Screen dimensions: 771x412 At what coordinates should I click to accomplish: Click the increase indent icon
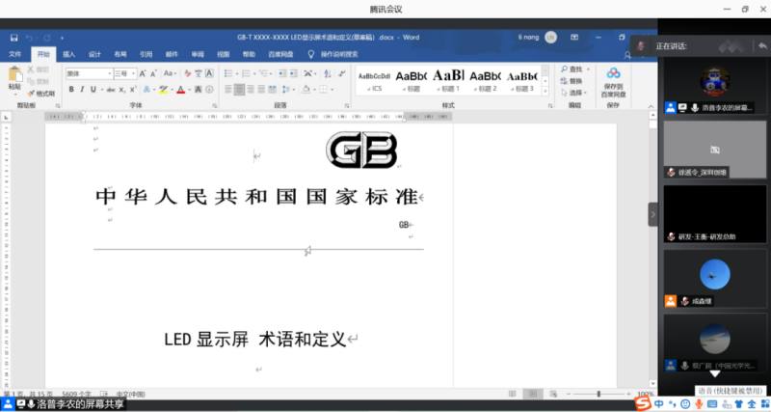[294, 73]
